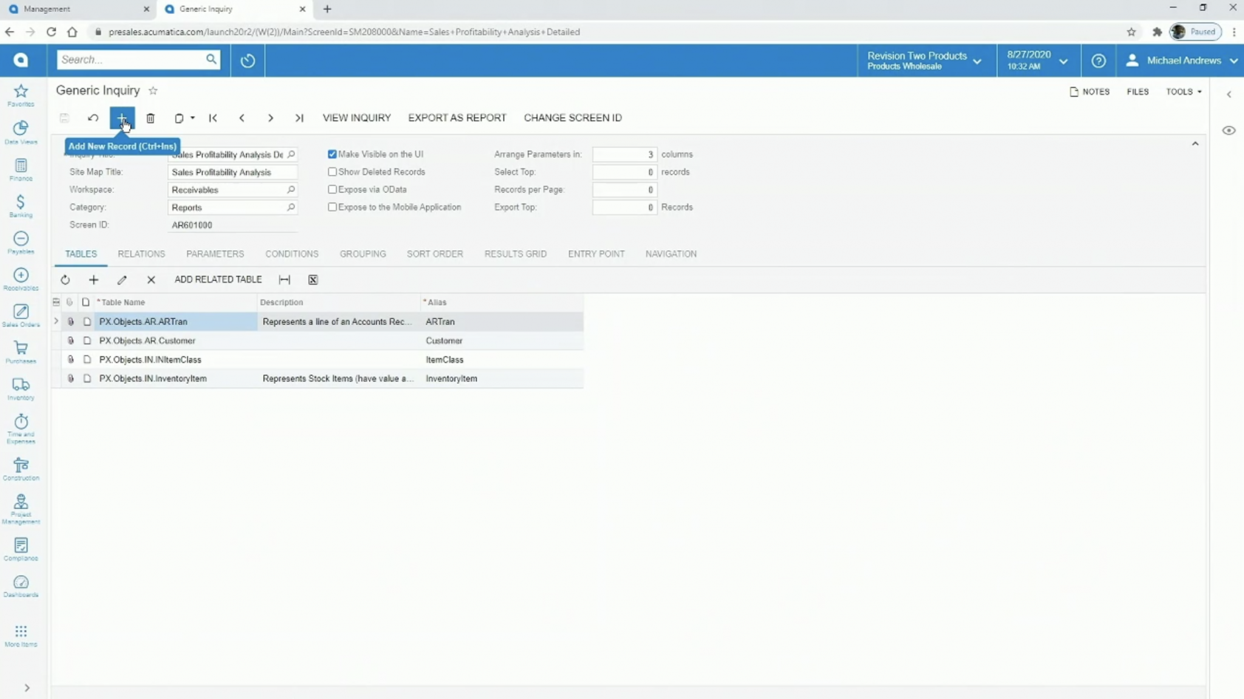1244x699 pixels.
Task: Click the star to favorite this inquiry
Action: tap(152, 90)
